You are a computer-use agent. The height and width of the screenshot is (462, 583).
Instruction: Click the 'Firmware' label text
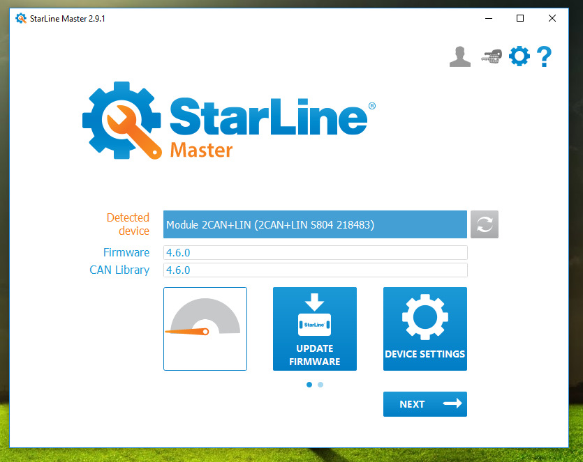point(126,252)
